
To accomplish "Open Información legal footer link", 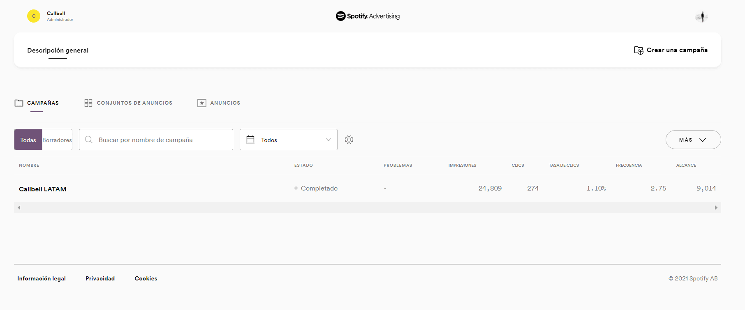I will coord(42,278).
